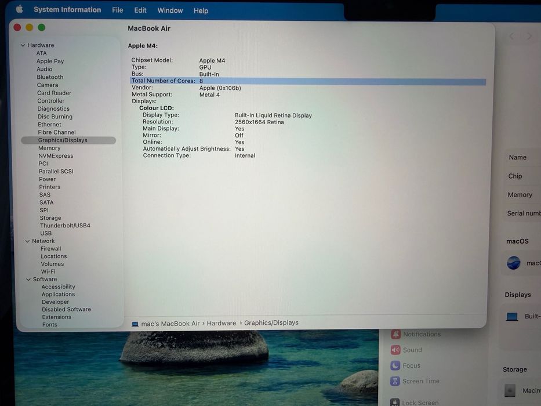Select Power in the sidebar
The width and height of the screenshot is (541, 406).
click(x=48, y=179)
